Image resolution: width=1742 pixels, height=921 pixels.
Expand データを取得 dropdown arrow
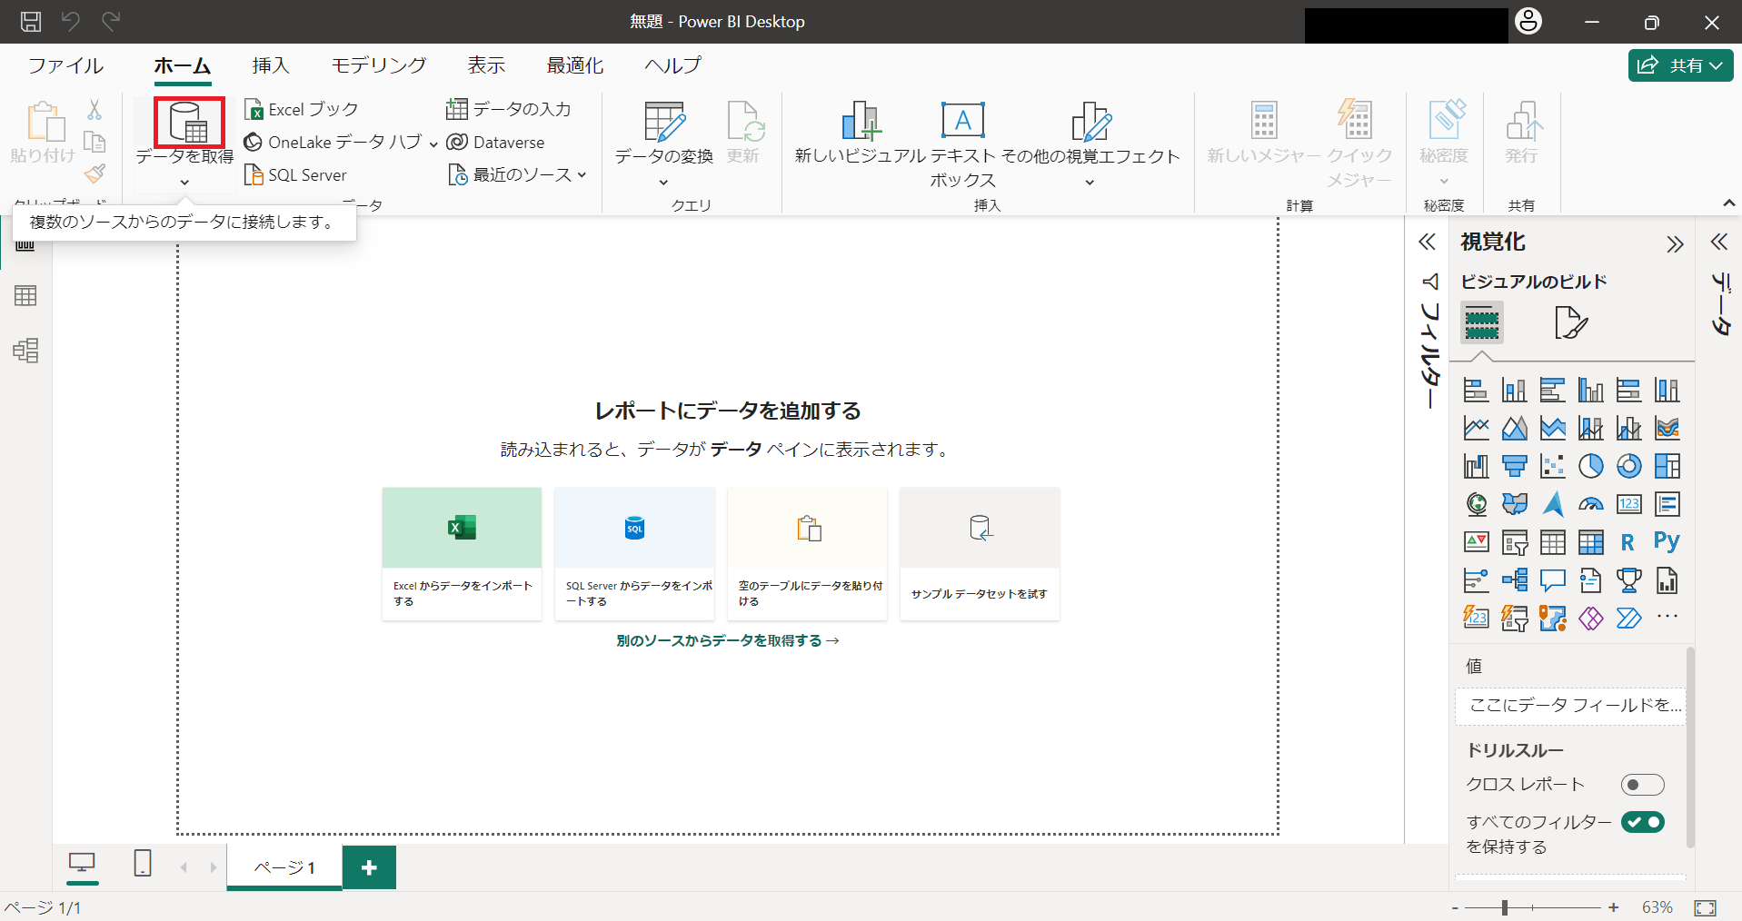coord(184,183)
